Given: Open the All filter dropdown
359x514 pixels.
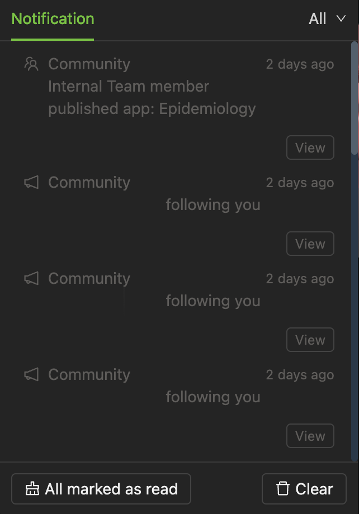Looking at the screenshot, I should click(318, 19).
